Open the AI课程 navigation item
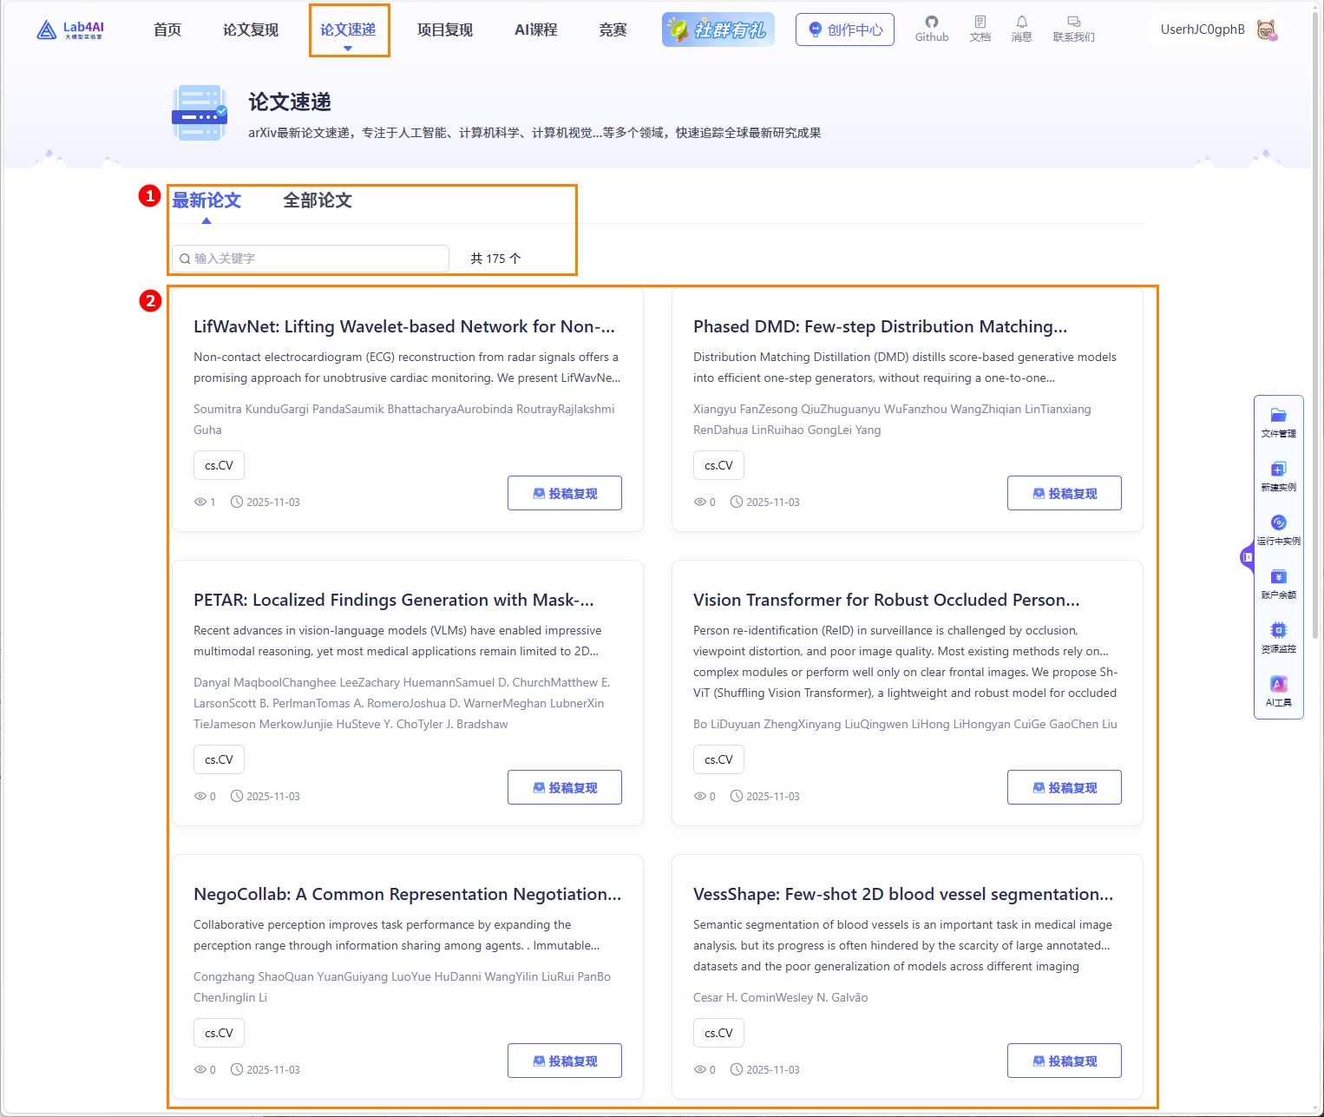 pyautogui.click(x=535, y=30)
